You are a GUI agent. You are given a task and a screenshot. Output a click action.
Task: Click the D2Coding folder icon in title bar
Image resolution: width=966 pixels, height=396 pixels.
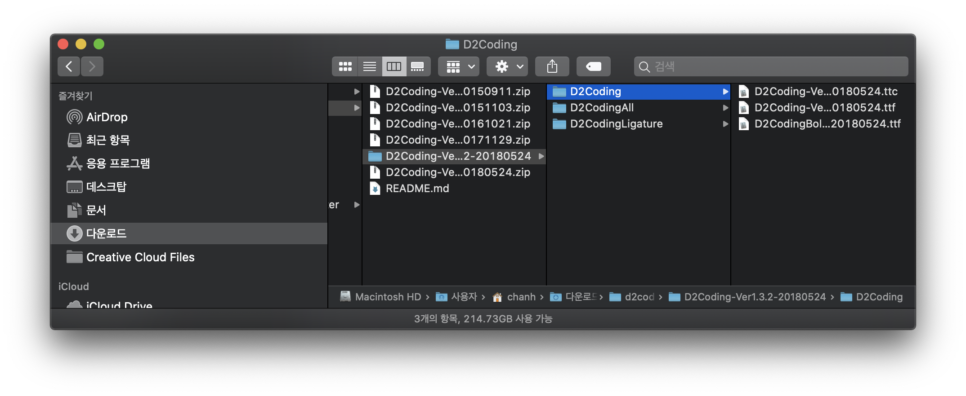452,44
